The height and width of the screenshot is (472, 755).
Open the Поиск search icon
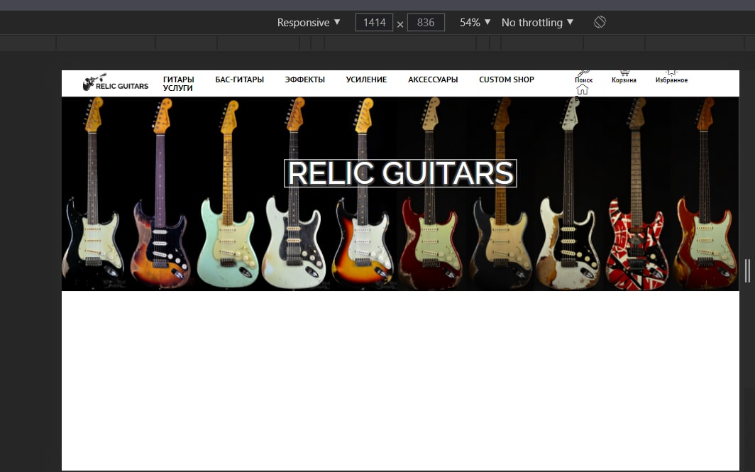583,72
